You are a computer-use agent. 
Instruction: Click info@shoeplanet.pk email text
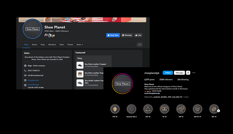coord(36,75)
